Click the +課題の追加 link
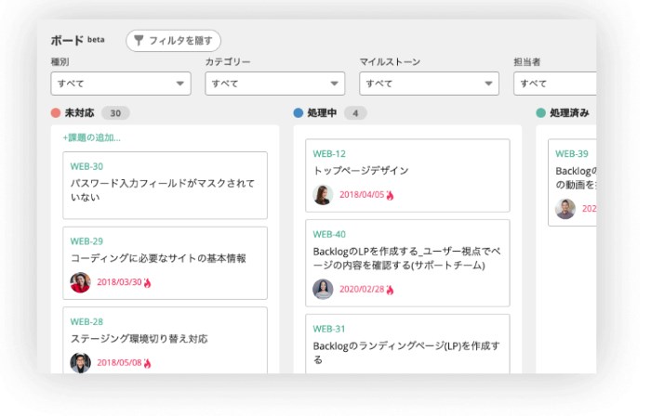Screen dimensions: 651x416 coord(91,137)
